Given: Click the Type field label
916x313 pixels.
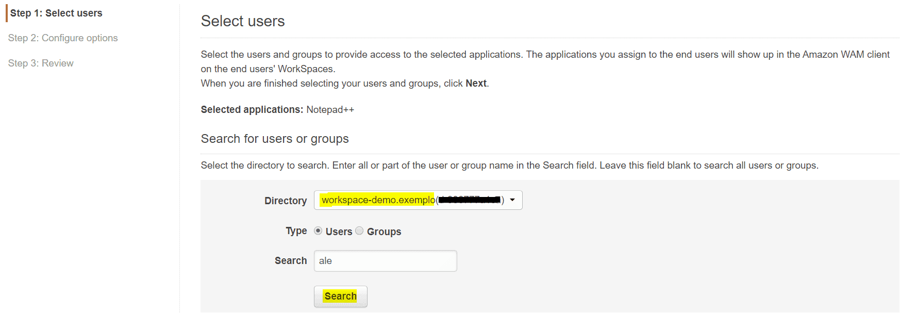Looking at the screenshot, I should click(x=296, y=231).
